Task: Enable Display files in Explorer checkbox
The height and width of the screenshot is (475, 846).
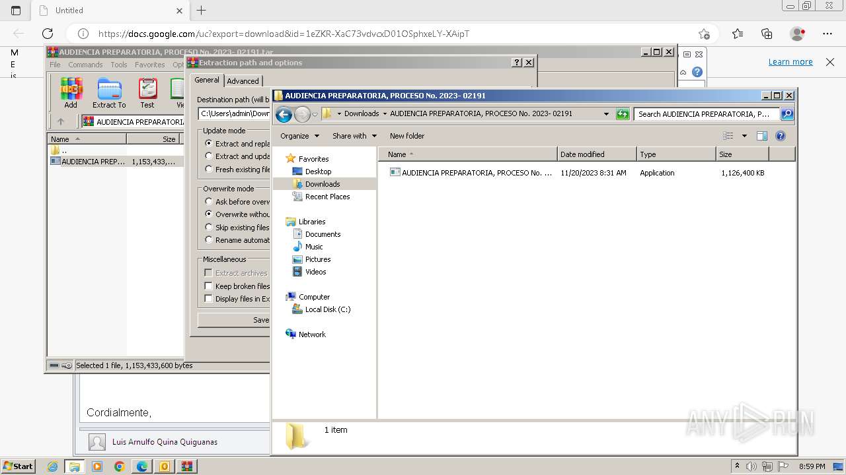Action: coord(209,298)
